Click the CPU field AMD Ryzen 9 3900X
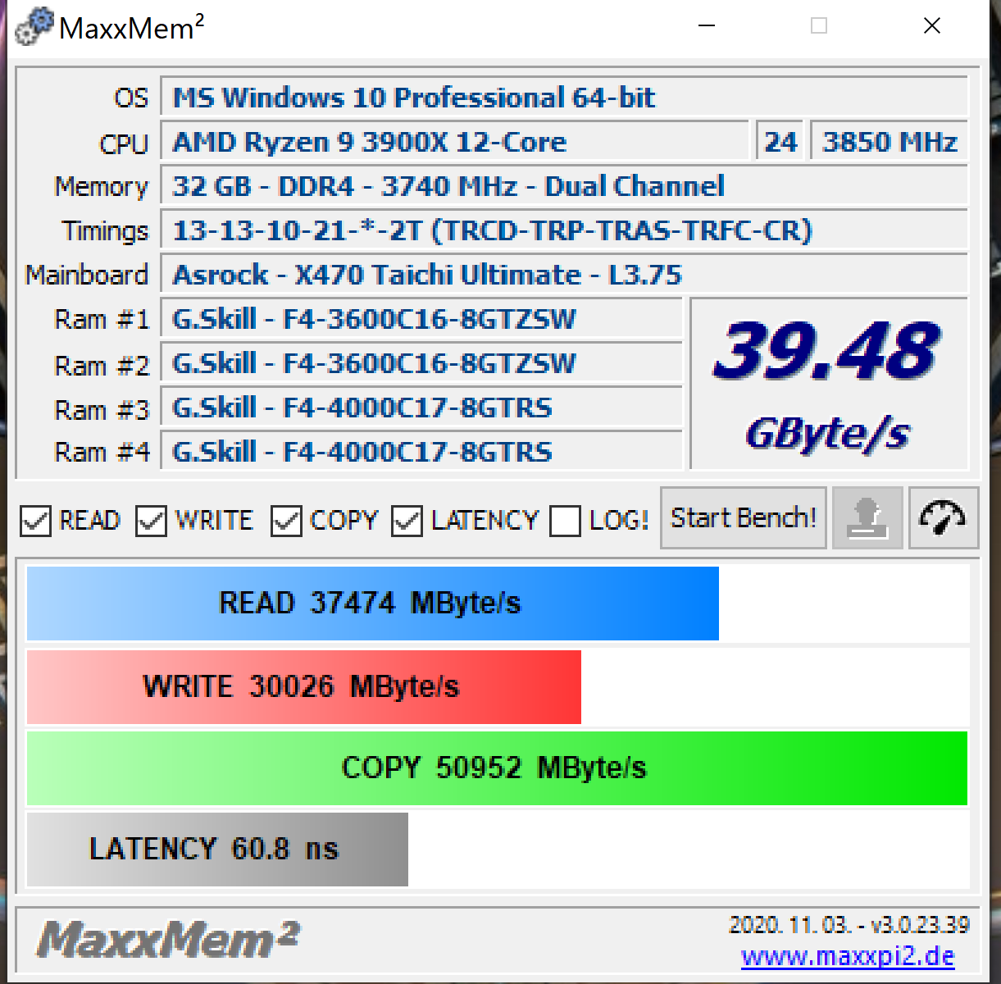Image resolution: width=1001 pixels, height=984 pixels. (x=455, y=142)
